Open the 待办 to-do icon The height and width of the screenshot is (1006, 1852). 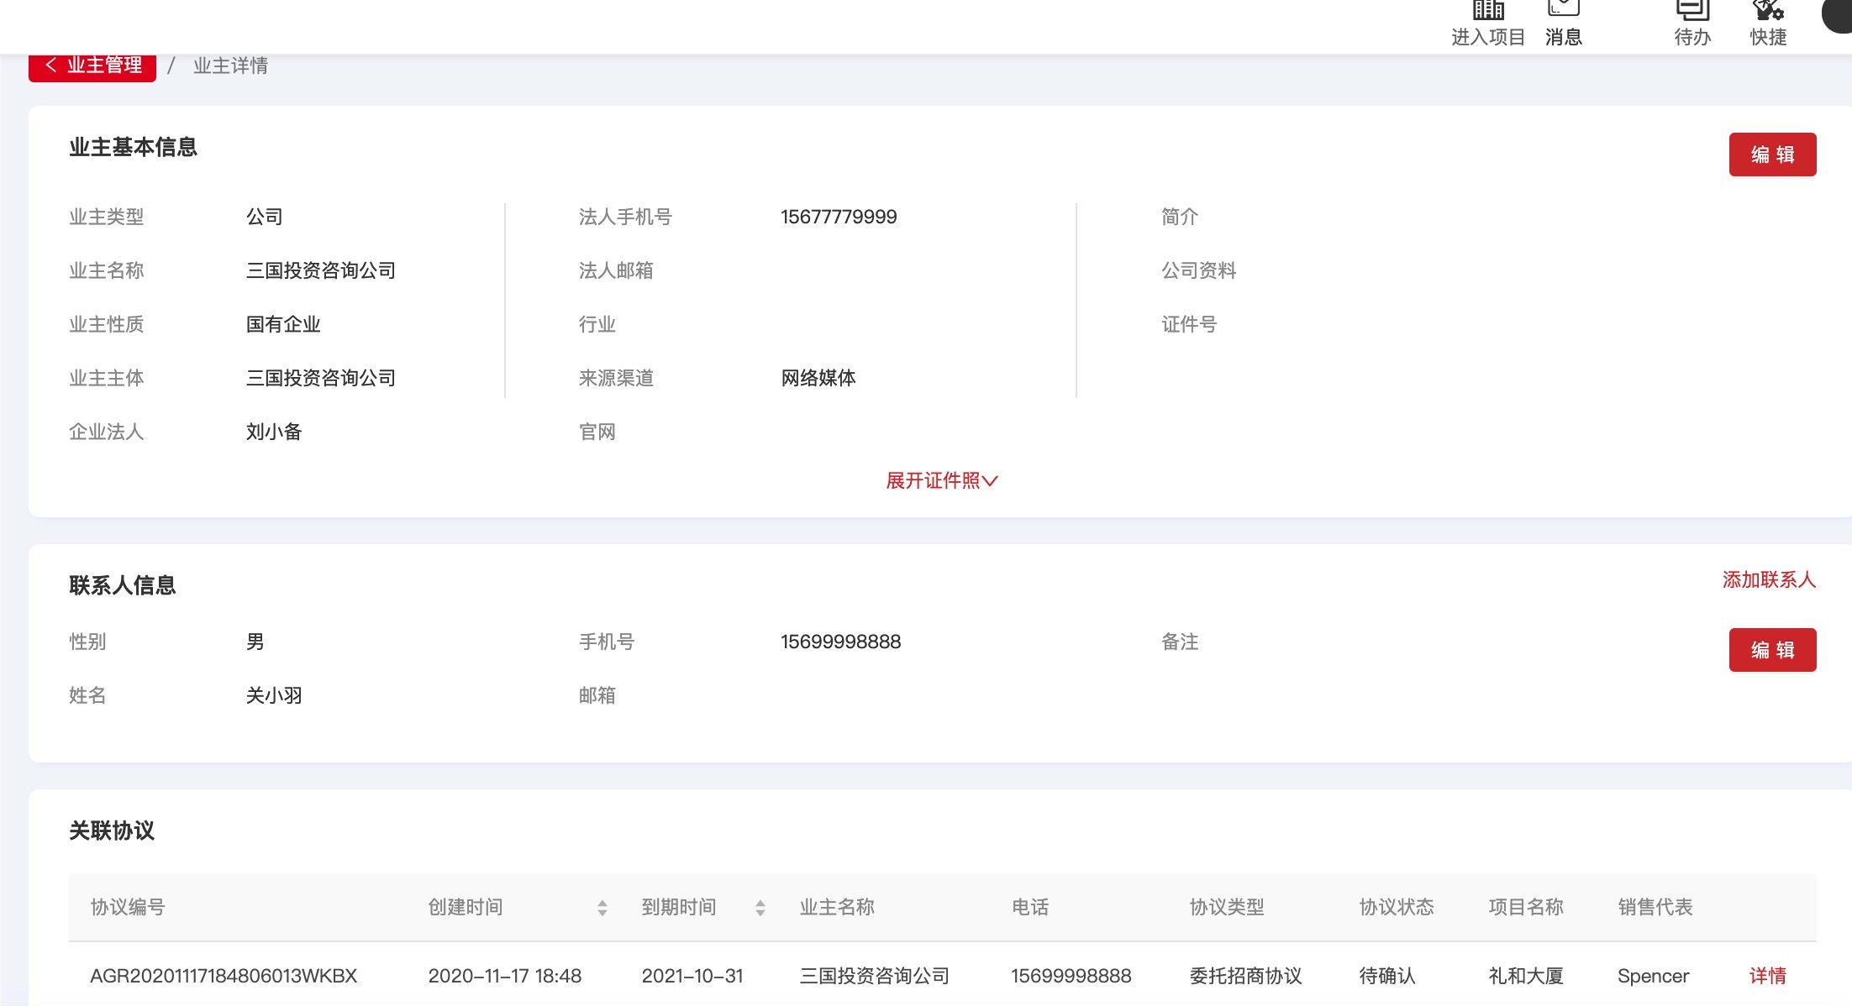[1692, 12]
